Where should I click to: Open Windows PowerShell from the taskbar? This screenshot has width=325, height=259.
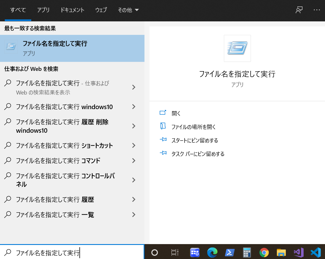(x=230, y=253)
